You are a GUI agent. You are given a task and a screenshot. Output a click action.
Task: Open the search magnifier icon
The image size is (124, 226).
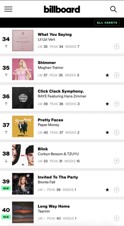point(113,9)
